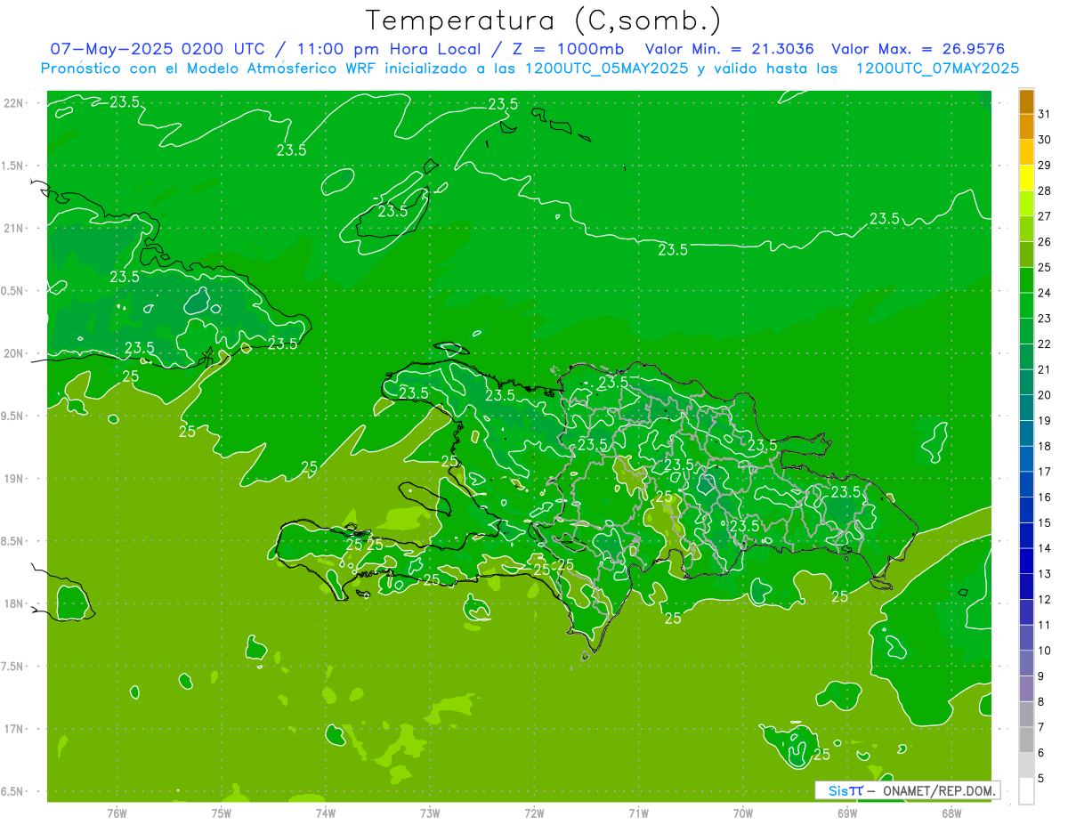Pick the olive green swatch between 25 and 26
This screenshot has width=1068, height=825.
[x=1026, y=255]
